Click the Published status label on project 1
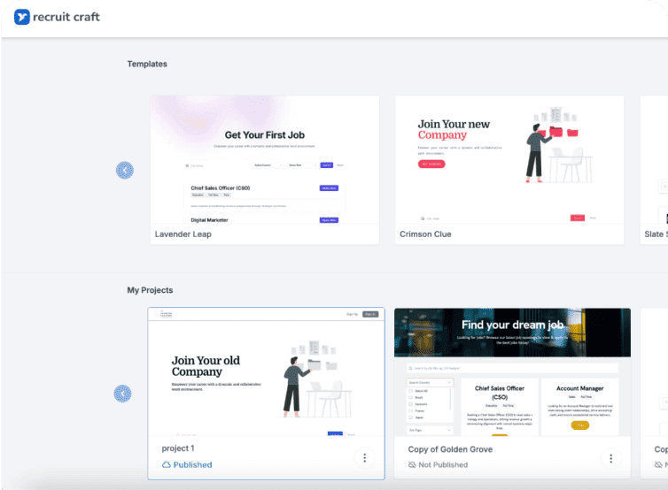Image resolution: width=668 pixels, height=490 pixels. point(192,464)
